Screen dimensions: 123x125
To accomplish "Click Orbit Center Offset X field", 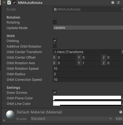I will coord(67,58).
